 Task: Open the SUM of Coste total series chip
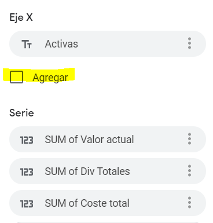coord(108,203)
